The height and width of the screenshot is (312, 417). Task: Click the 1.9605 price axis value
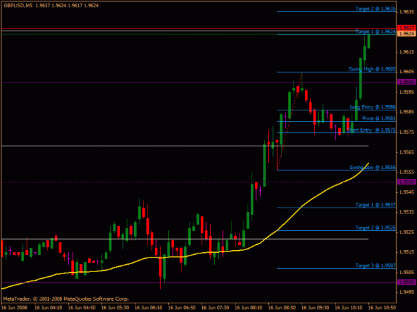tap(407, 72)
